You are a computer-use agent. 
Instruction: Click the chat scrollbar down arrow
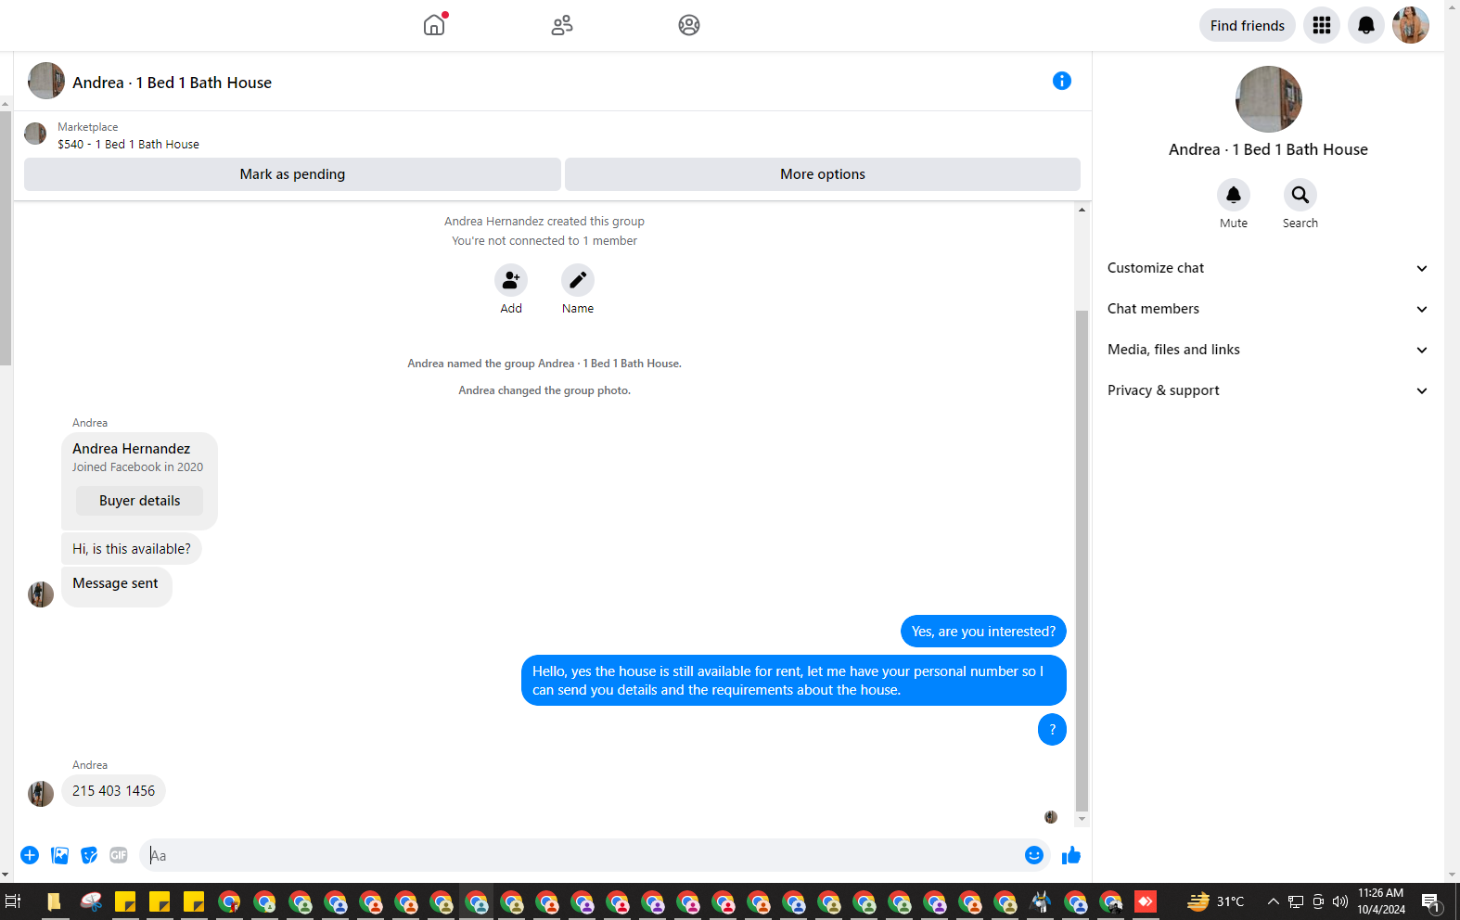(1082, 820)
